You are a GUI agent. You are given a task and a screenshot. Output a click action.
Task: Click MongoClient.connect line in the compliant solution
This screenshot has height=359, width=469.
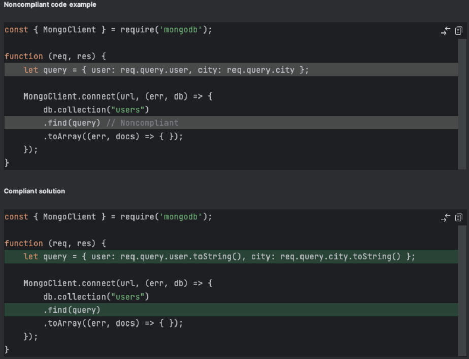tap(118, 283)
